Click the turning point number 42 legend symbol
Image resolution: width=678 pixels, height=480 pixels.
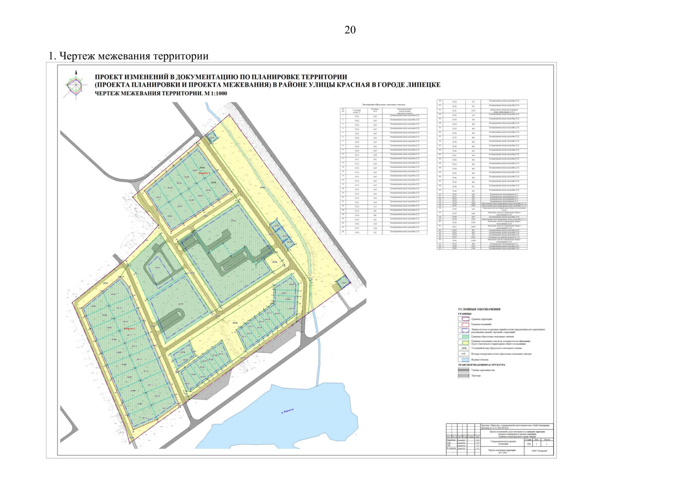click(x=463, y=354)
